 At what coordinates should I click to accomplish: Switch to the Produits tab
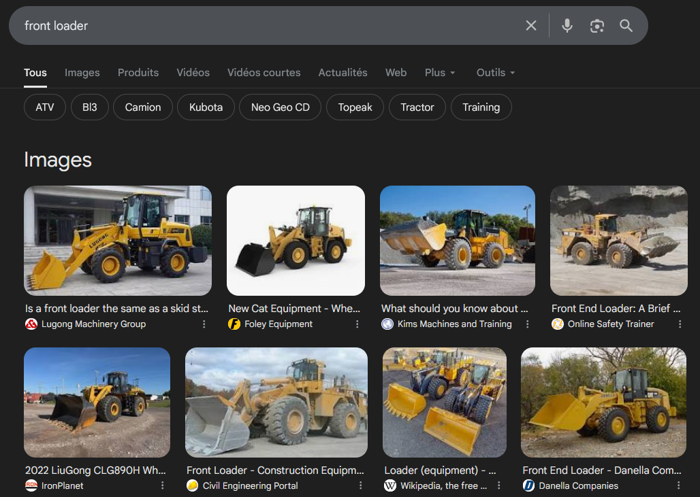click(138, 73)
